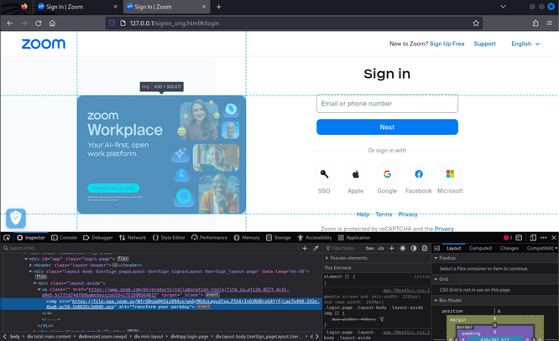The image size is (559, 341).
Task: Click the Email or phone number field
Action: 387,104
